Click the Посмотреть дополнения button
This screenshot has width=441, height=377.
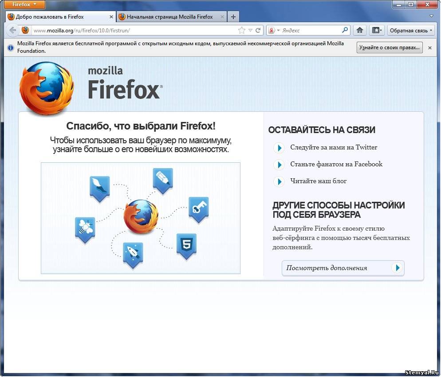[x=343, y=268]
